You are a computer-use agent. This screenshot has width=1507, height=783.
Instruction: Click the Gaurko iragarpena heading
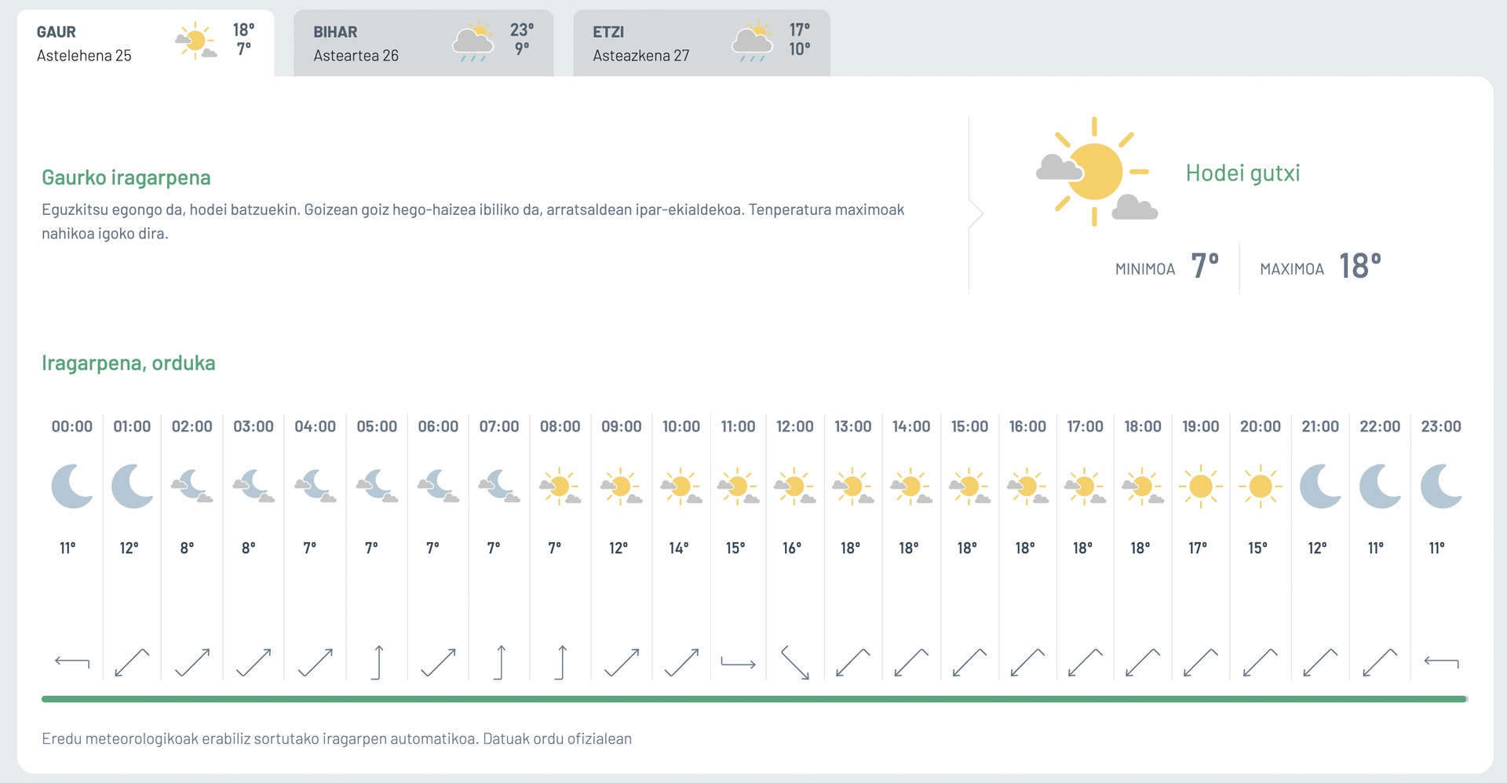click(126, 177)
